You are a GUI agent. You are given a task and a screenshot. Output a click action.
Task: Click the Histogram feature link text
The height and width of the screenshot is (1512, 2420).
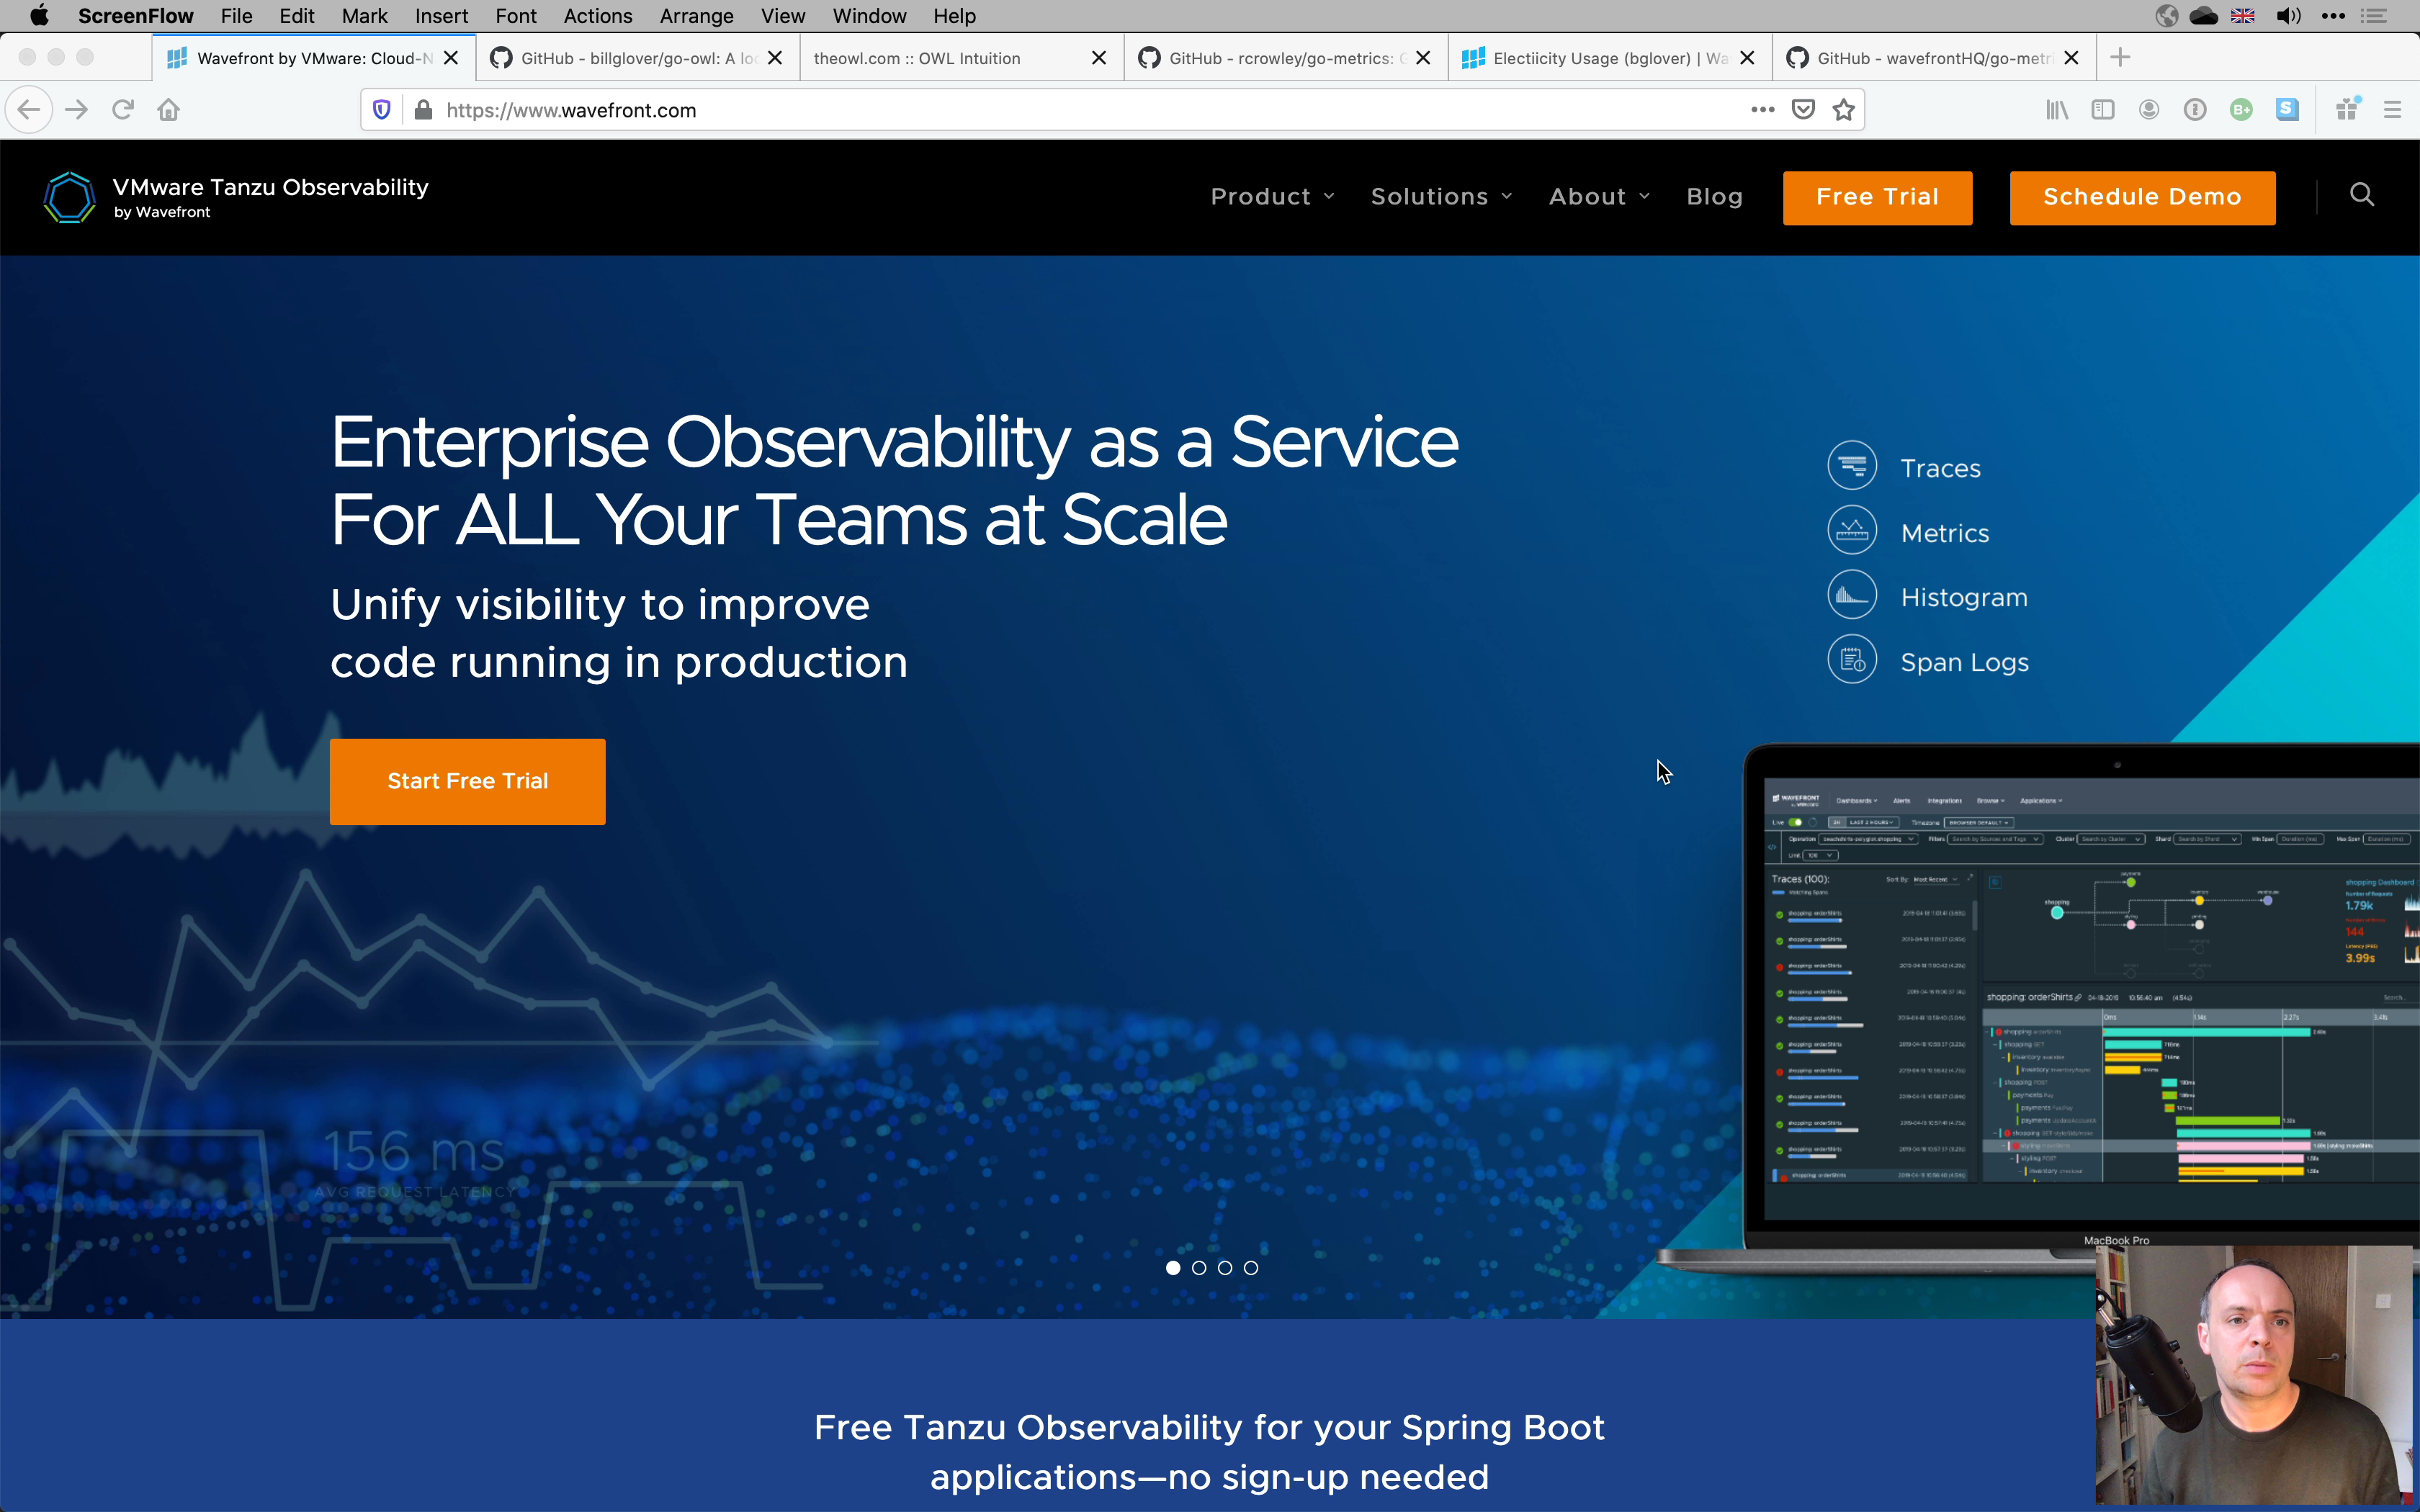pyautogui.click(x=1964, y=597)
